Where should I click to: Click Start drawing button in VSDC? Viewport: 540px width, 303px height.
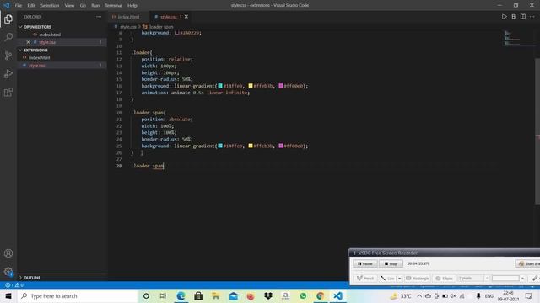click(x=527, y=263)
